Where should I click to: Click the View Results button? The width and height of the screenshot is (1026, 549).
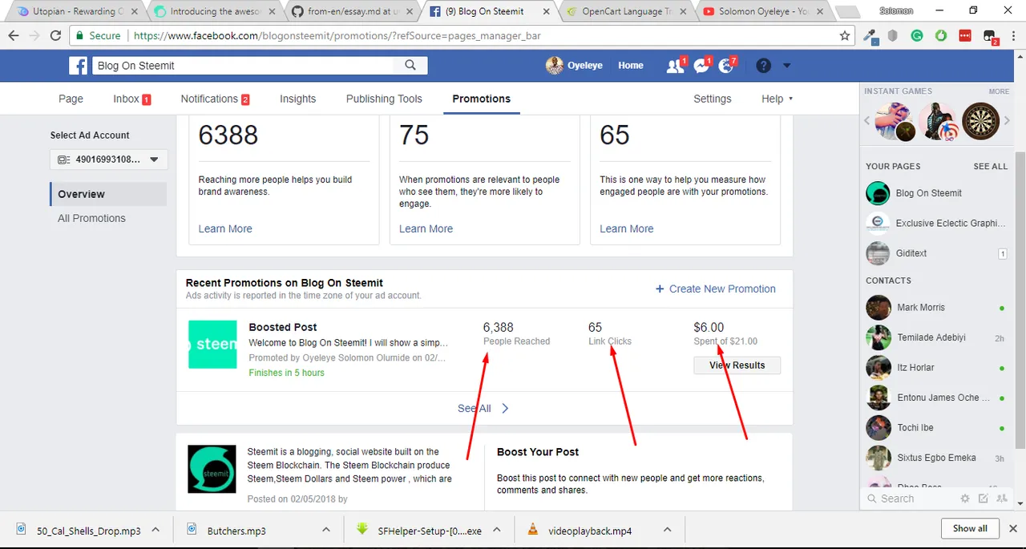(x=737, y=365)
